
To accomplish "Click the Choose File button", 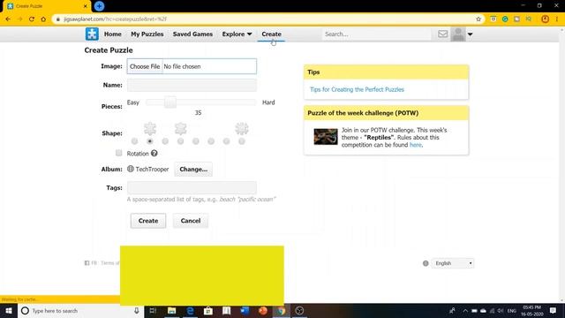I will (145, 66).
